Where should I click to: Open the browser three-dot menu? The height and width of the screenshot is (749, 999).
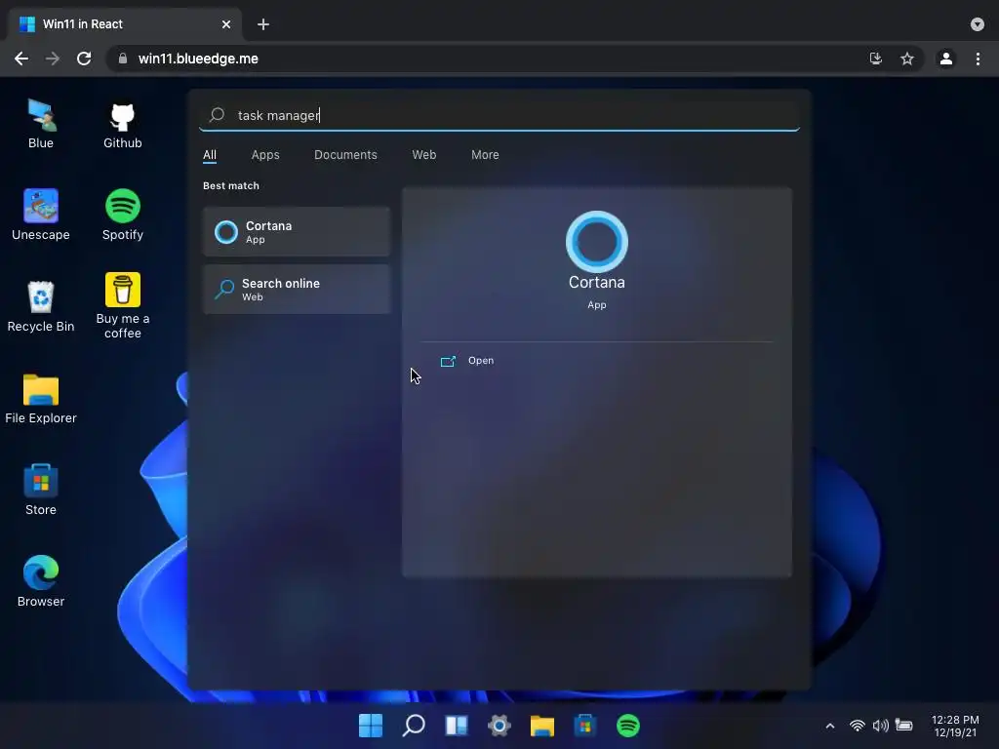point(978,59)
